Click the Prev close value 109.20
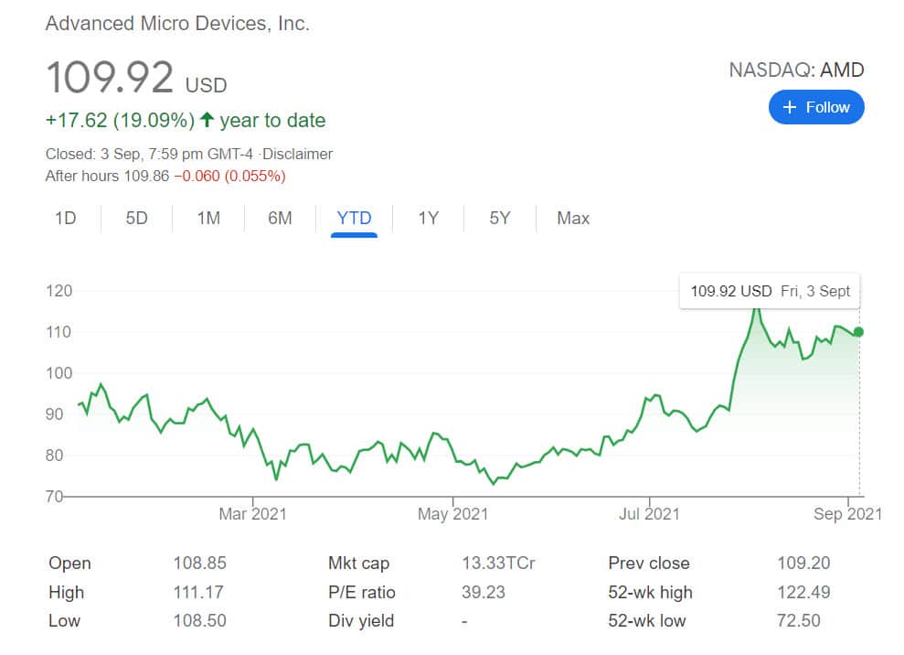This screenshot has height=655, width=904. (803, 563)
